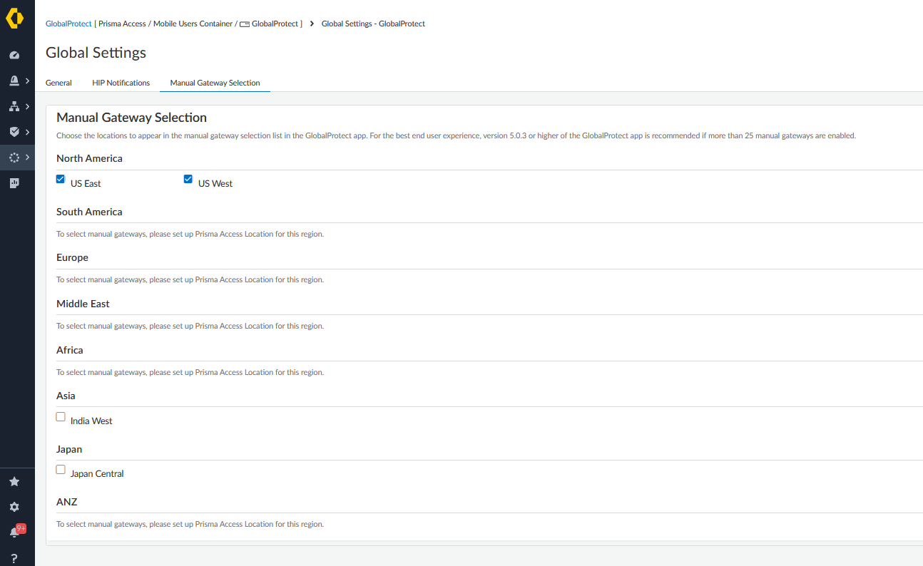This screenshot has width=923, height=566.
Task: Click the 'Japan' region heading
Action: (x=69, y=449)
